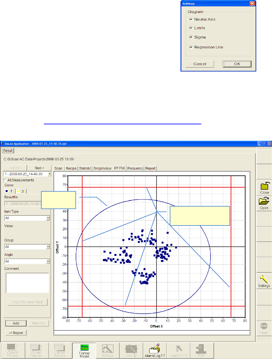
Task: Click the Abort stop sign icon
Action: (264, 326)
